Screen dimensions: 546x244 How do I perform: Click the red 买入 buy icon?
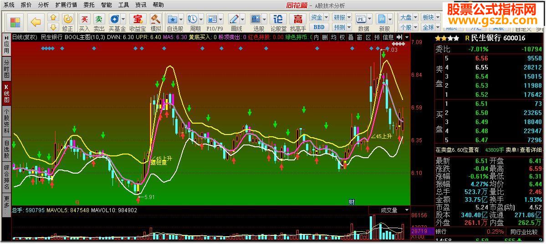pyautogui.click(x=84, y=19)
